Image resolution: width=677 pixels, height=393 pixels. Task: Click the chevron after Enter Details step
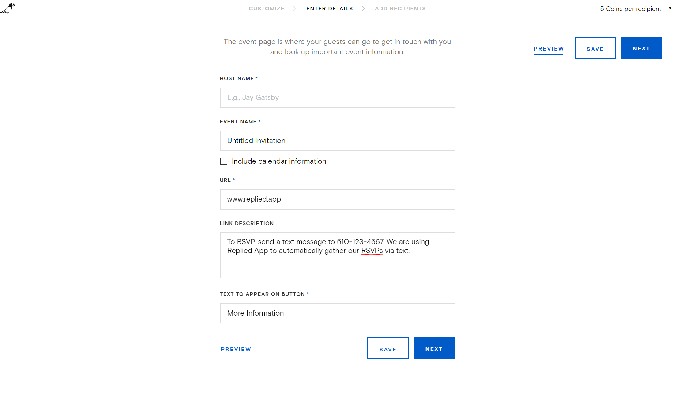coord(363,9)
